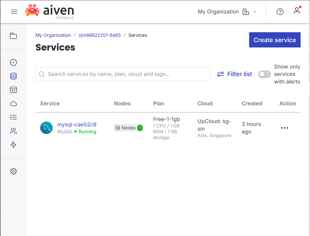Click the Cloud column header
The width and height of the screenshot is (310, 236).
205,104
